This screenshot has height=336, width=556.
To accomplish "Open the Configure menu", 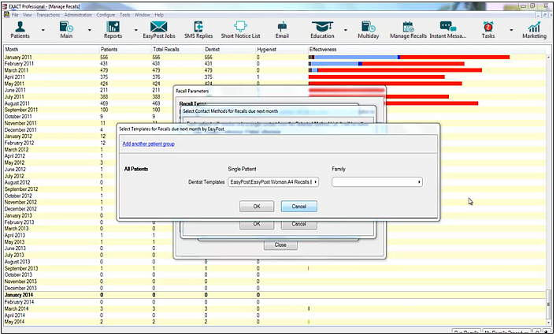I will tap(106, 15).
